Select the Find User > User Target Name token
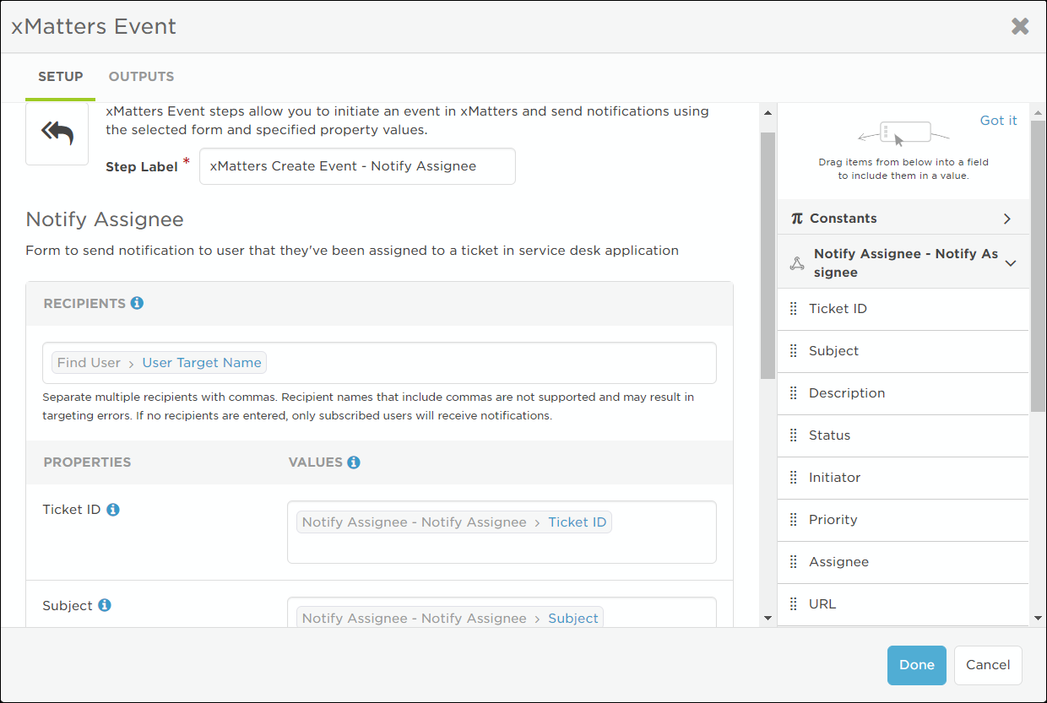Viewport: 1047px width, 703px height. pyautogui.click(x=159, y=363)
